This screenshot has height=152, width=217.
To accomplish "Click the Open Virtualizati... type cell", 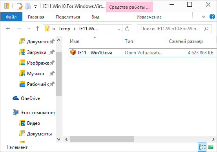I will [144, 53].
